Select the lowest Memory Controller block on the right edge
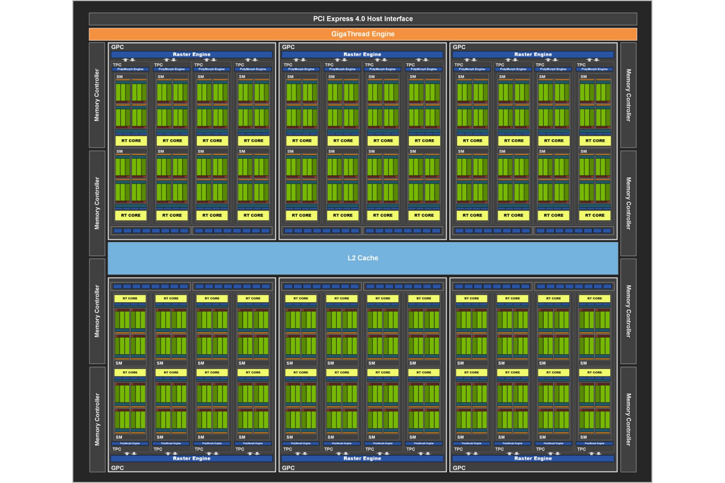The width and height of the screenshot is (725, 483). (628, 419)
